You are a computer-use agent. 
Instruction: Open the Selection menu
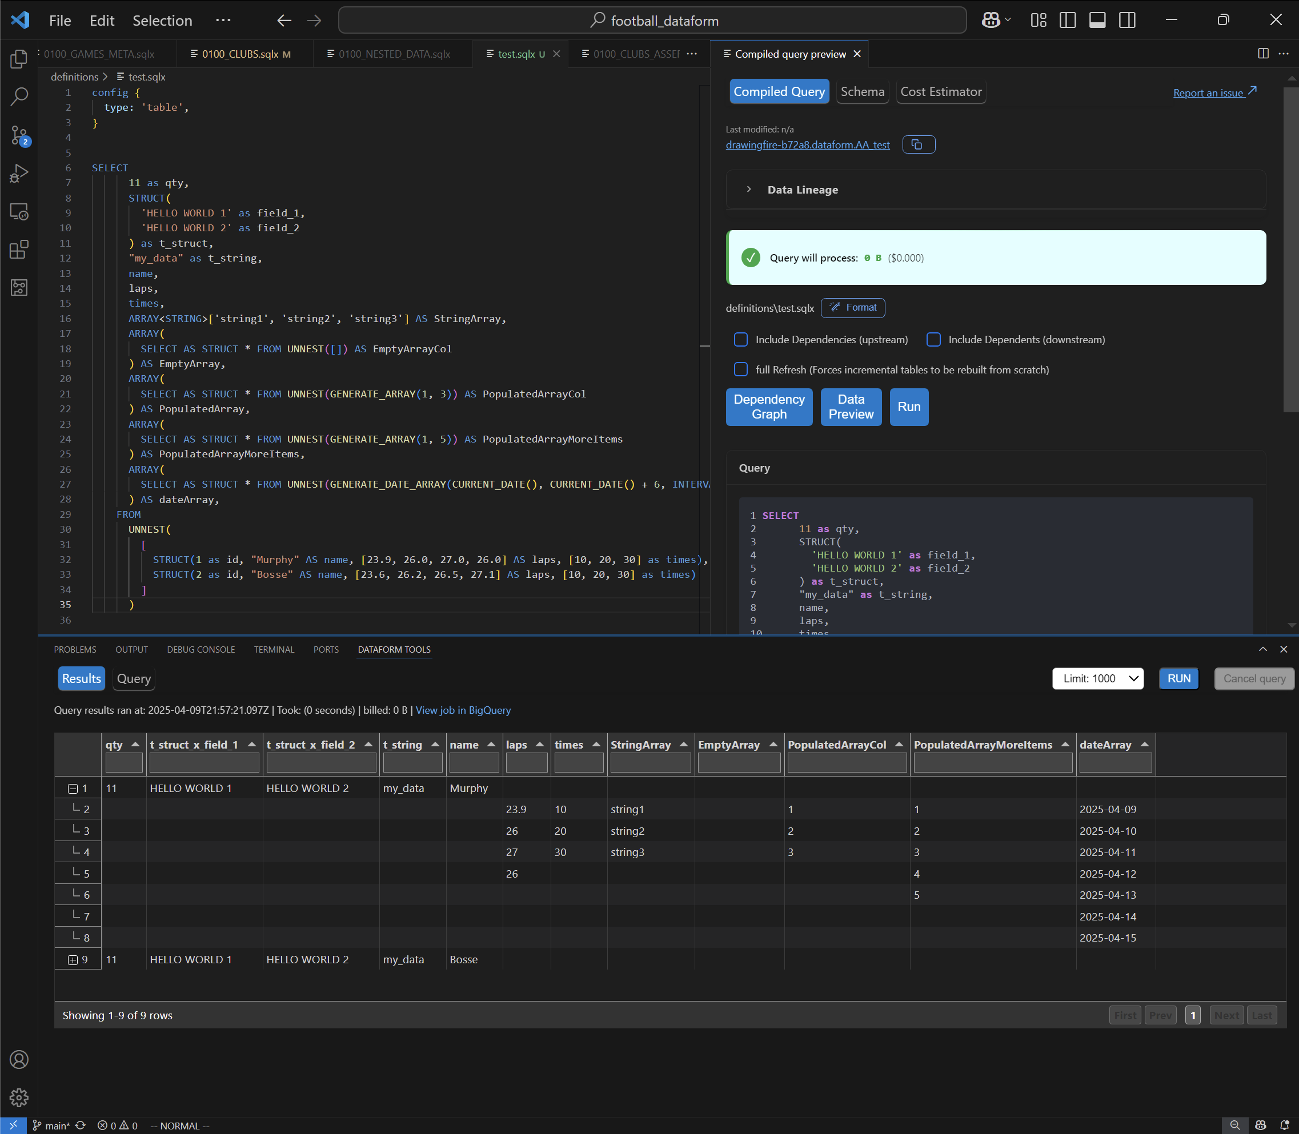tap(162, 21)
